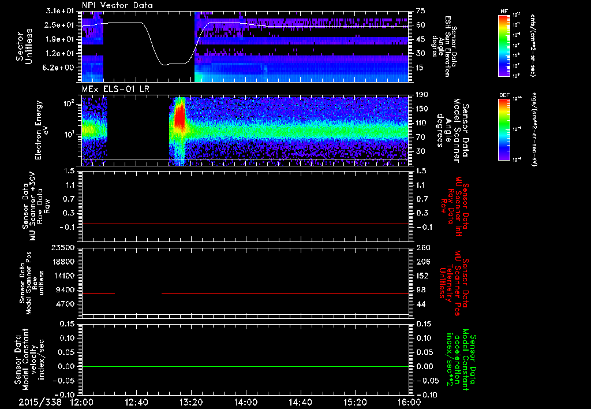The height and width of the screenshot is (409, 591).
Task: Click the 13:20 time tick label
Action: [x=191, y=402]
